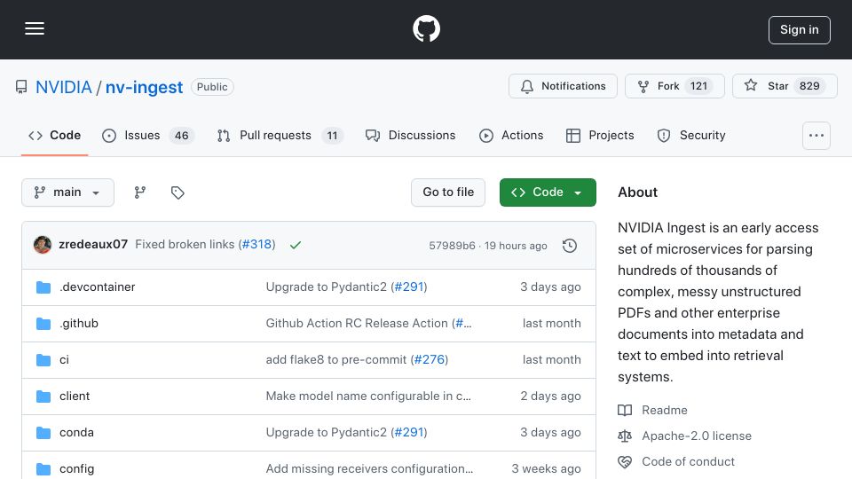Open pull request #318 link

tap(257, 245)
